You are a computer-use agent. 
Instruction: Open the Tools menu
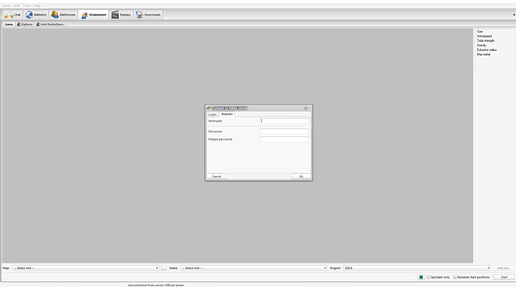coord(27,6)
